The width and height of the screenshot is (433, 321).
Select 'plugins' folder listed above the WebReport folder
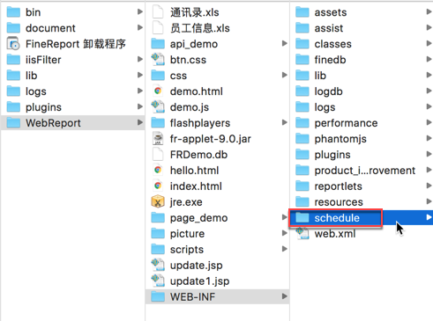tap(43, 107)
